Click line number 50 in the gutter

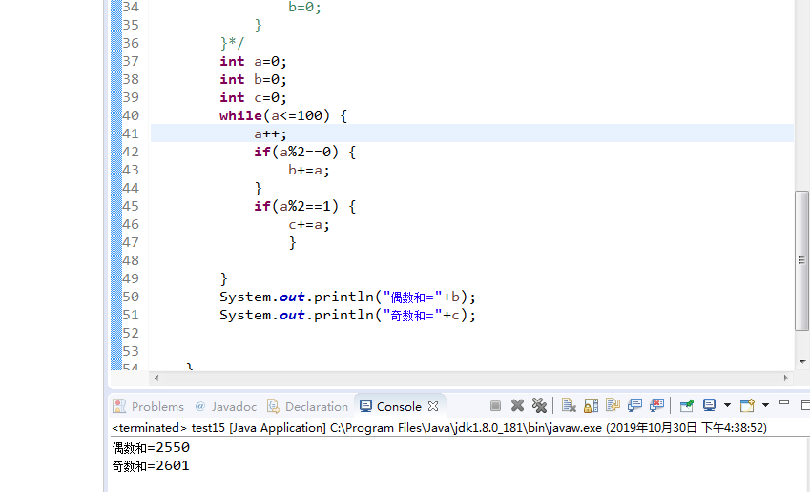pyautogui.click(x=131, y=297)
